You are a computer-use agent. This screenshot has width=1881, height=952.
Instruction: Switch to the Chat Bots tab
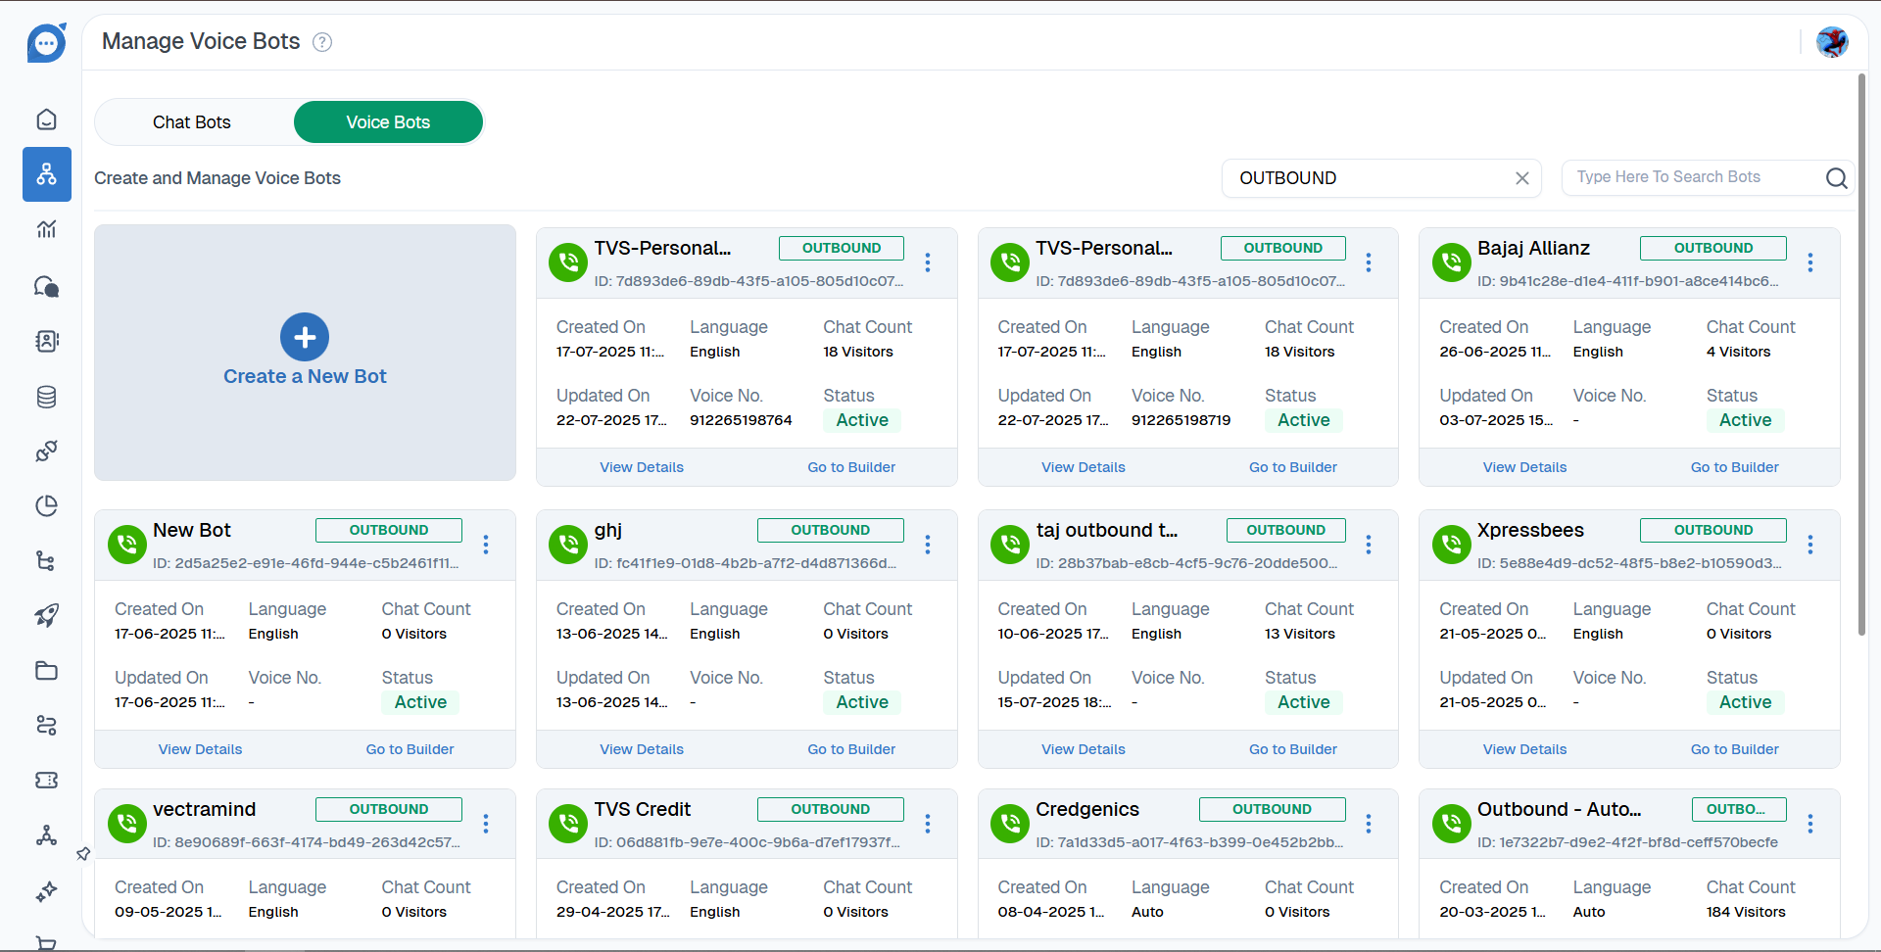[192, 122]
